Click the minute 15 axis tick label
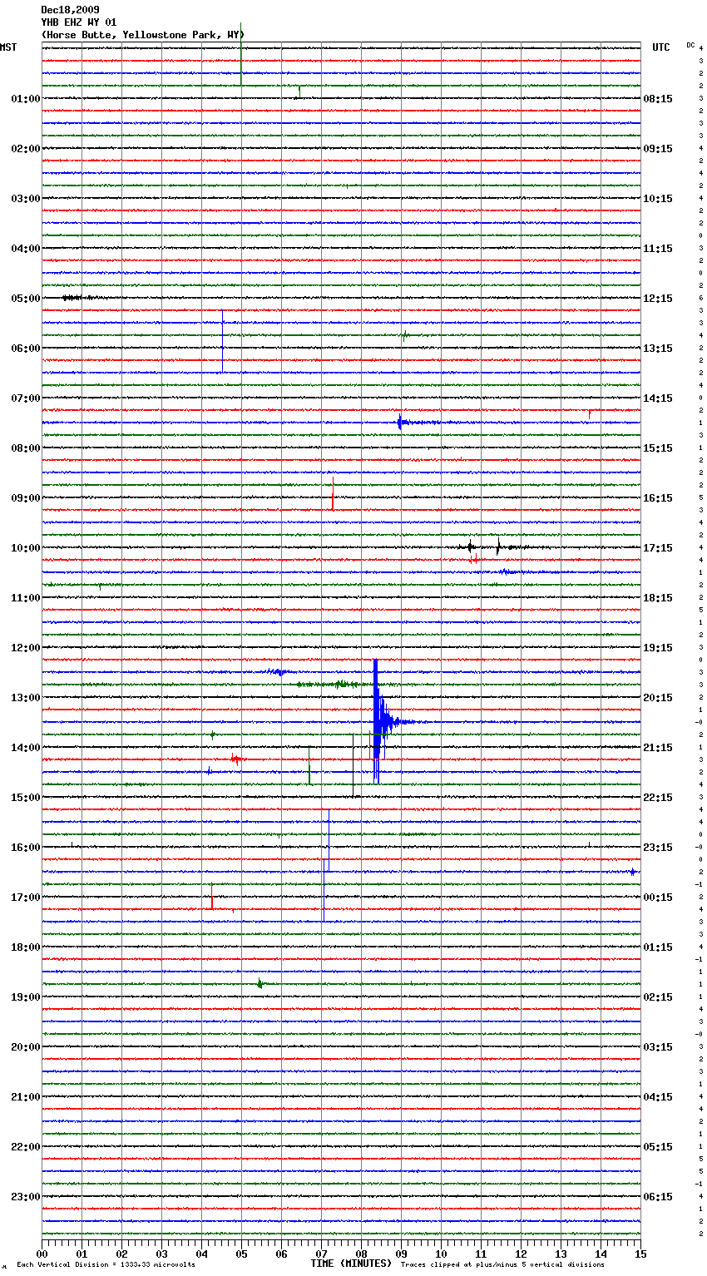Image resolution: width=707 pixels, height=1276 pixels. (x=640, y=1254)
